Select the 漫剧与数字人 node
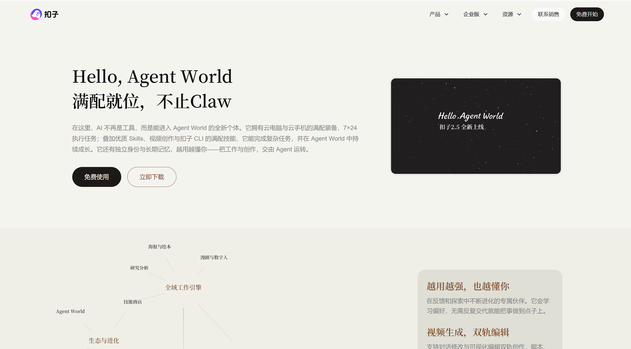The image size is (631, 349). [x=214, y=257]
